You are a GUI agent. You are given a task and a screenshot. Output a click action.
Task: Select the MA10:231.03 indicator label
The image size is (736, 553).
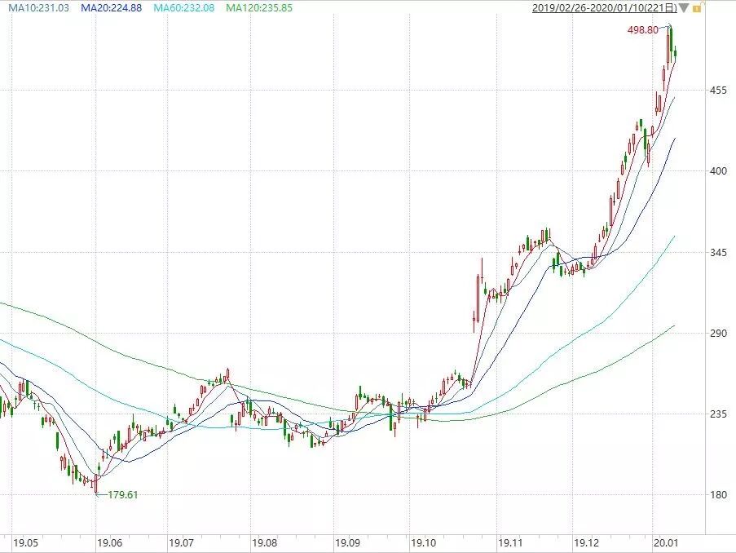39,8
